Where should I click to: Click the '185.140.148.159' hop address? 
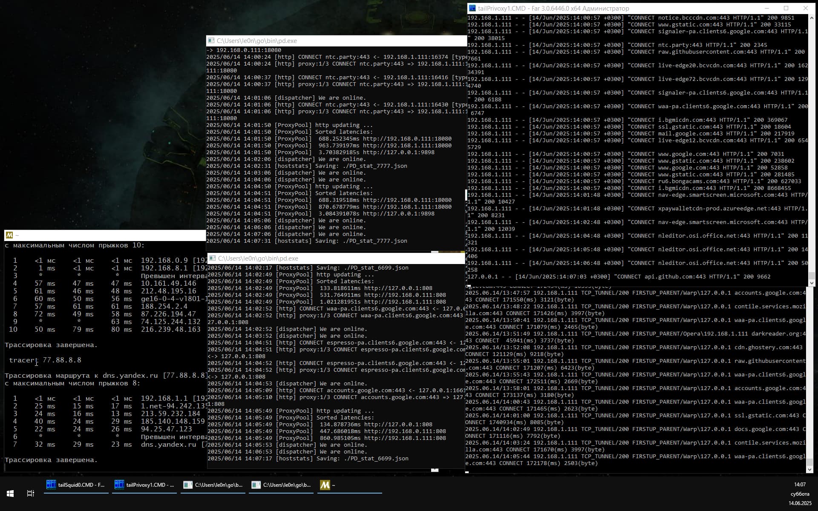coord(173,421)
